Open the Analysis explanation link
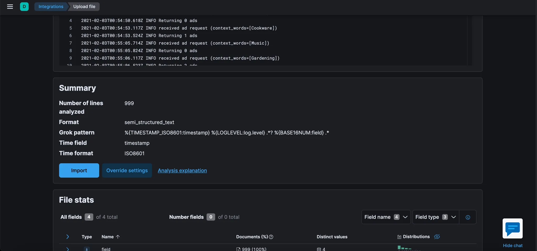Image resolution: width=537 pixels, height=251 pixels. click(x=182, y=170)
